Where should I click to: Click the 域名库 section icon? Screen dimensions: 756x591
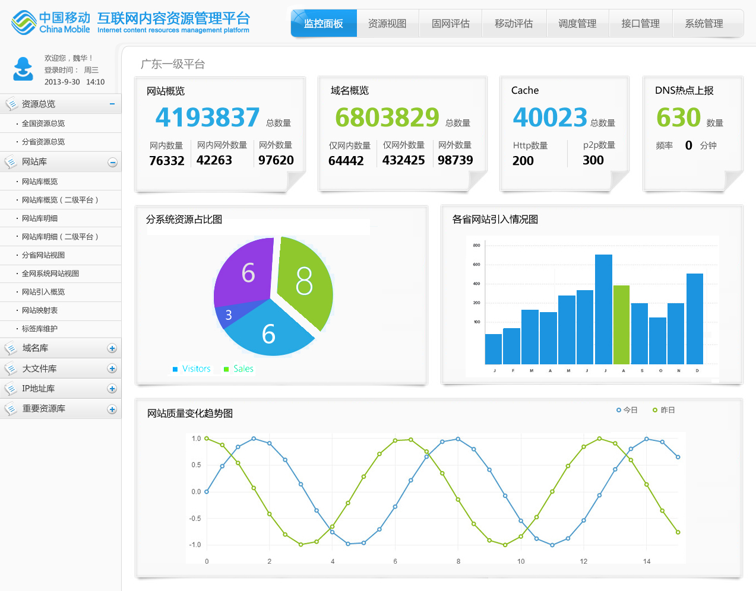click(11, 348)
